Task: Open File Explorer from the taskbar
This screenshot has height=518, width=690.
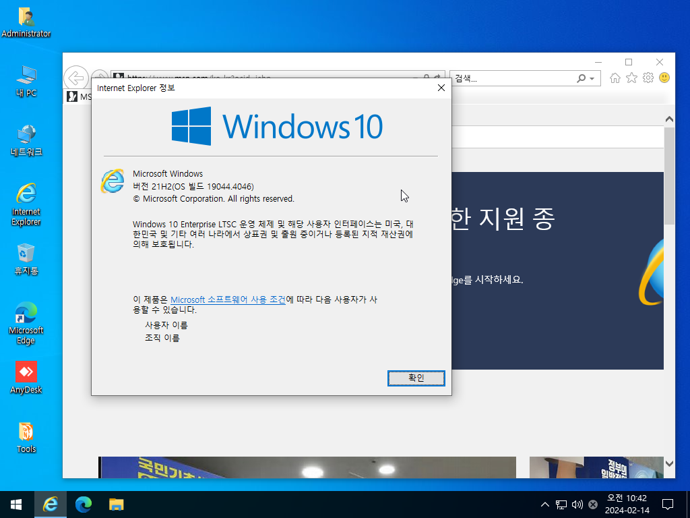Action: coord(116,505)
